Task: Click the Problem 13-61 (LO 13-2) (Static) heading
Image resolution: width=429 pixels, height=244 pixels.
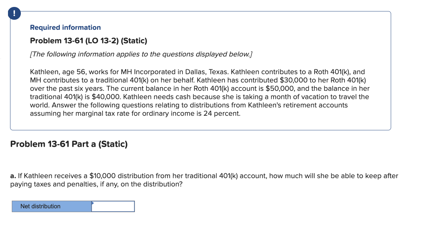Action: [x=88, y=41]
